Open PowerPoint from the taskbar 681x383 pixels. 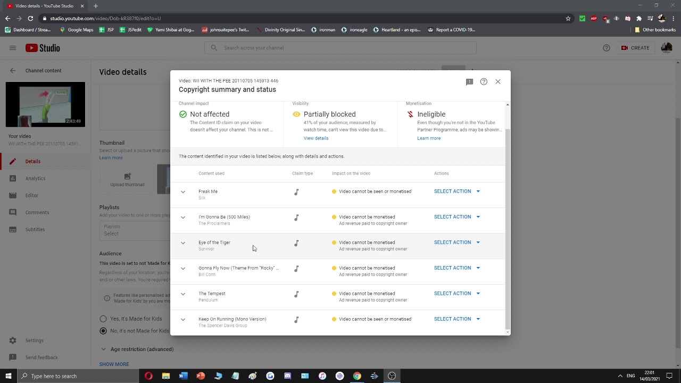(201, 376)
